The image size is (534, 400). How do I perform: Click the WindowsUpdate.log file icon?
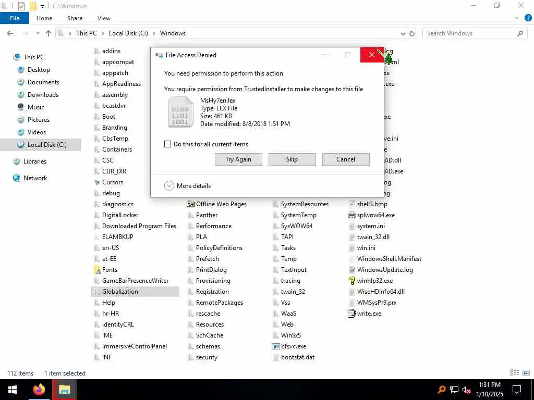tap(352, 270)
